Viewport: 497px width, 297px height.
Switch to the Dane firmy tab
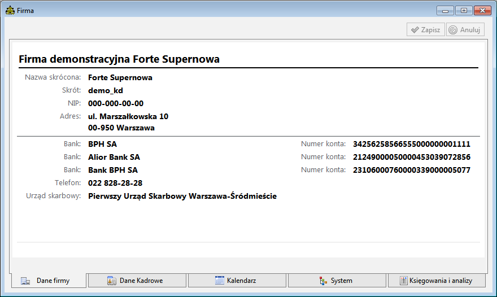coord(49,281)
